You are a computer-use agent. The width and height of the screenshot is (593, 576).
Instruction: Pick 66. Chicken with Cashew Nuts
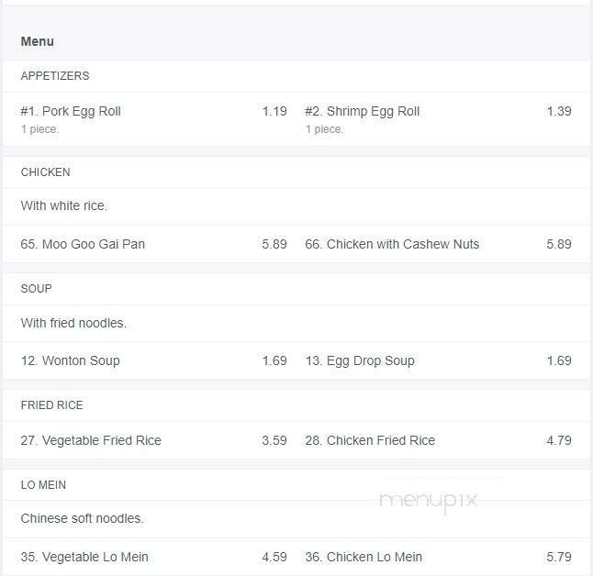(x=392, y=244)
